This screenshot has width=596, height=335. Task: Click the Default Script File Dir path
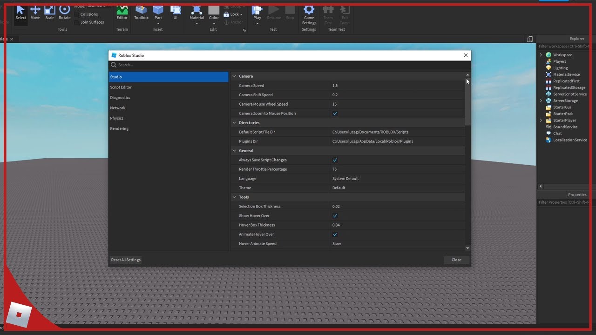click(370, 132)
